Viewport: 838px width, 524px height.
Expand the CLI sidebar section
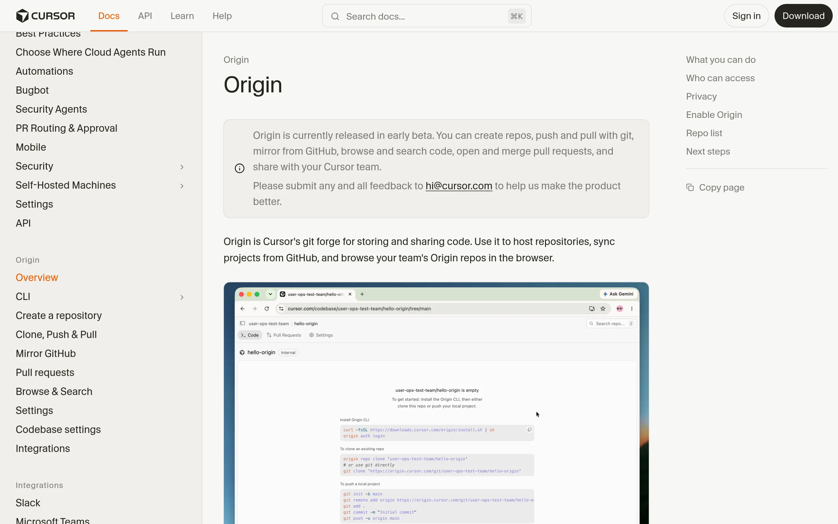(x=182, y=297)
